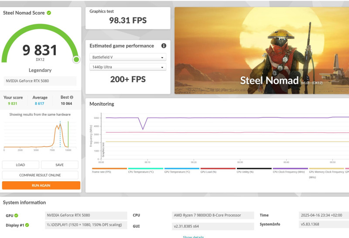Click the LOAD button
The width and height of the screenshot is (349, 238).
click(x=21, y=165)
